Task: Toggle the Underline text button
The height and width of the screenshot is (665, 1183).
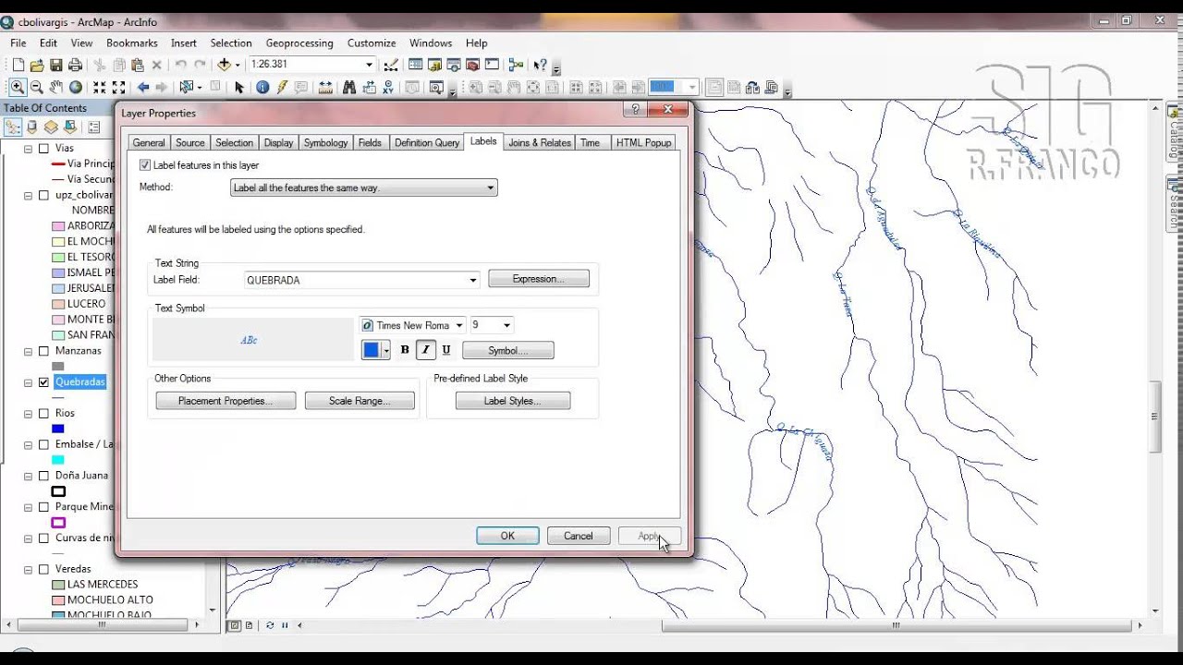Action: click(x=446, y=350)
